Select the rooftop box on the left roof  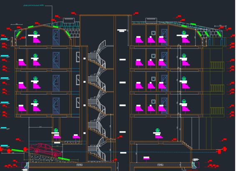coord(69,20)
